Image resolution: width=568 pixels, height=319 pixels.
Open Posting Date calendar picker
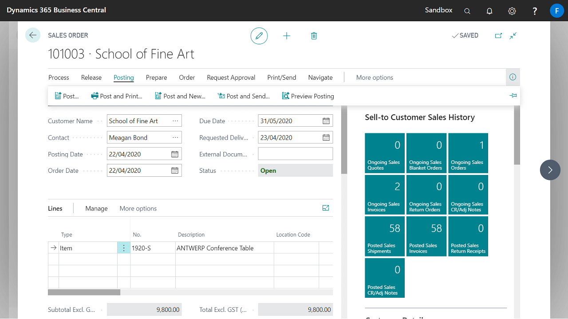point(175,154)
